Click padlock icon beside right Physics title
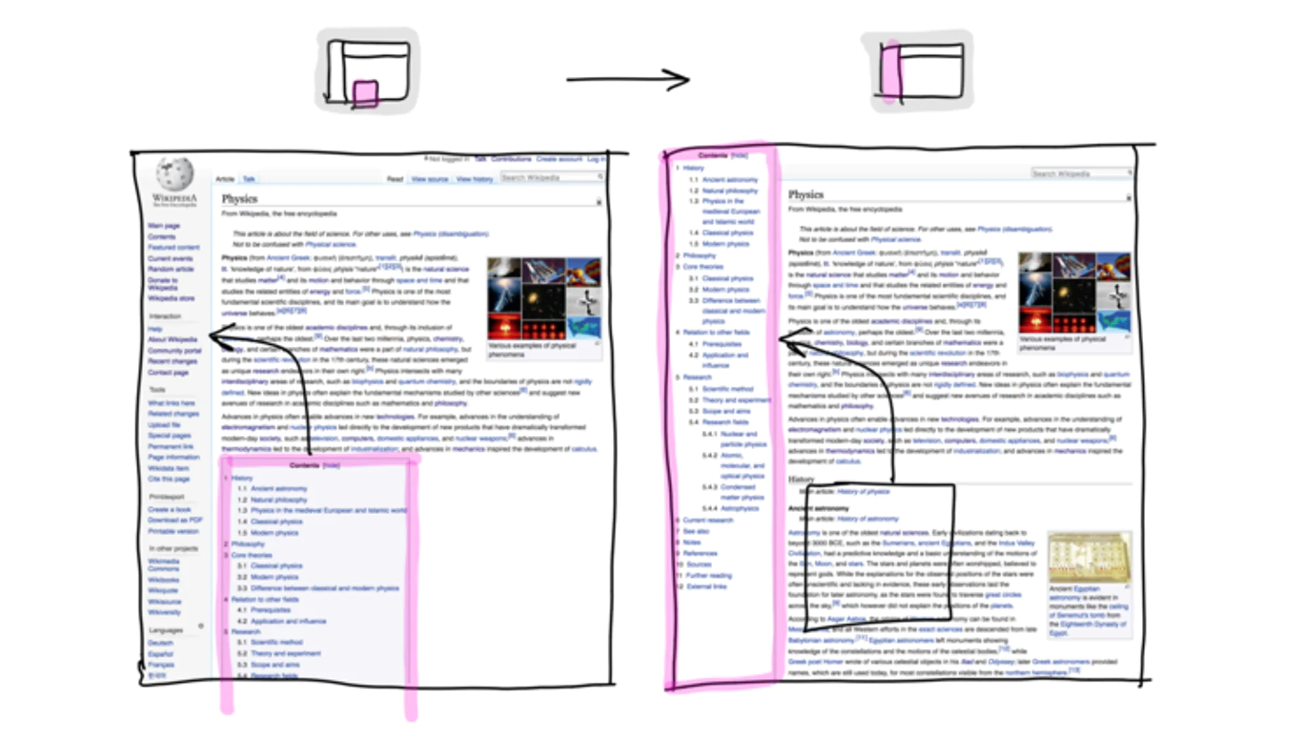This screenshot has width=1314, height=744. pos(1128,198)
